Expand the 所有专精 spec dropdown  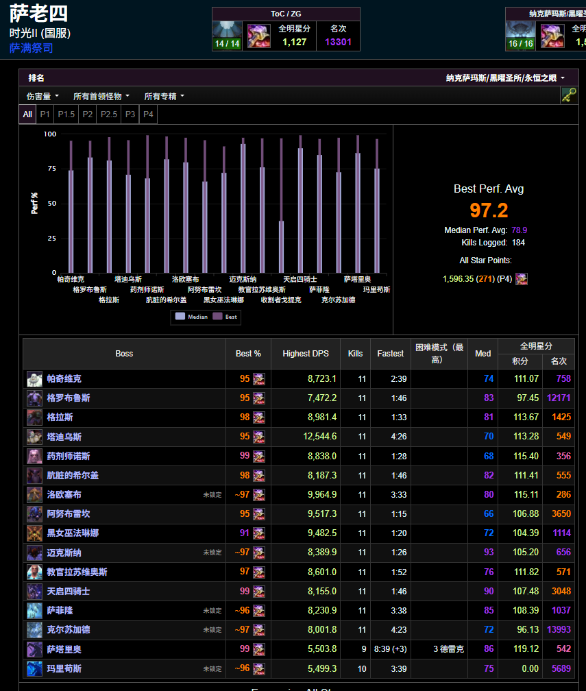(164, 96)
